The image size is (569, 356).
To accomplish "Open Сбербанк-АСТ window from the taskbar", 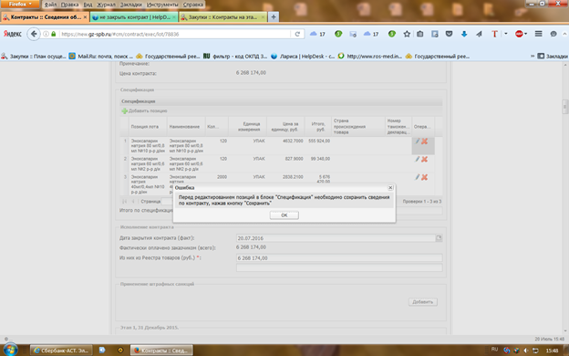I will 61,351.
